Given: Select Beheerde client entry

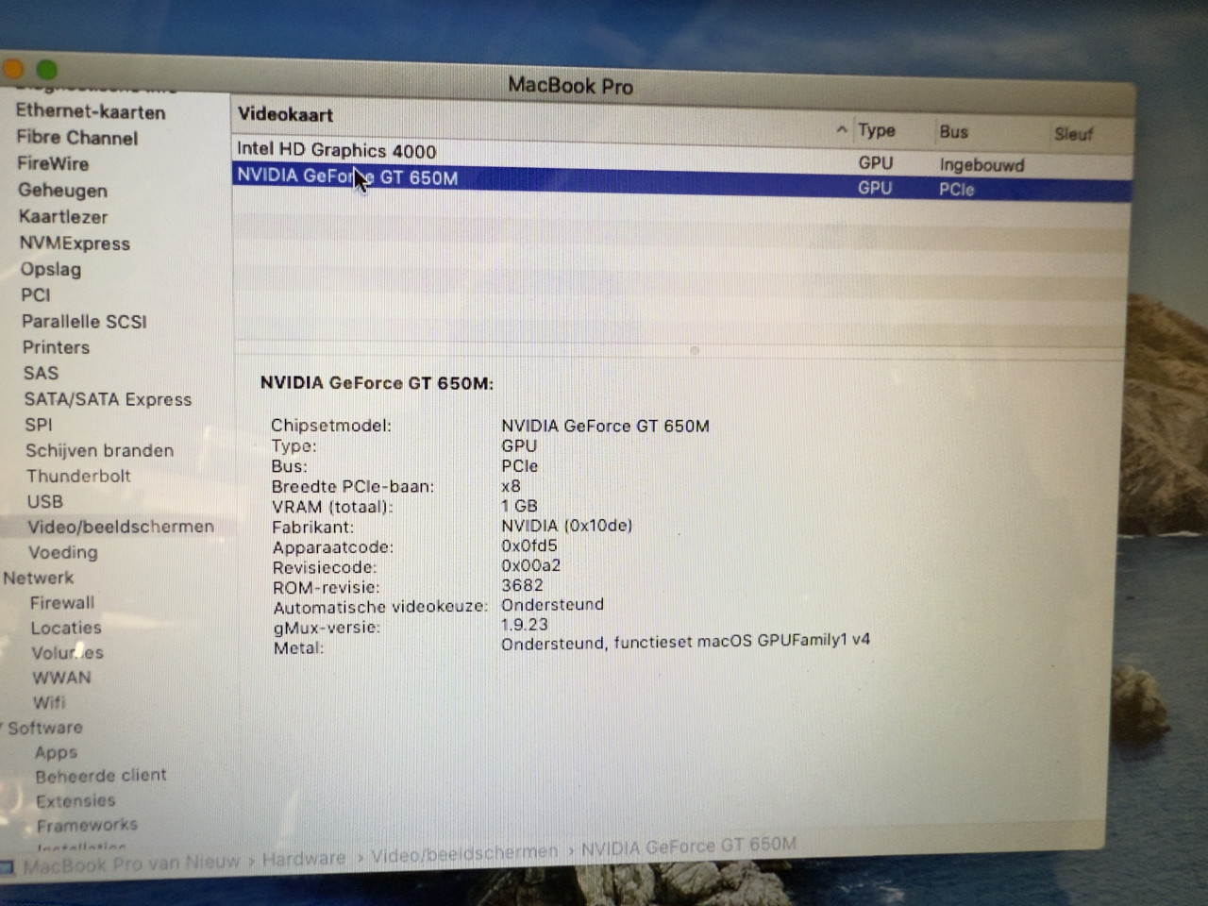Looking at the screenshot, I should click(101, 776).
